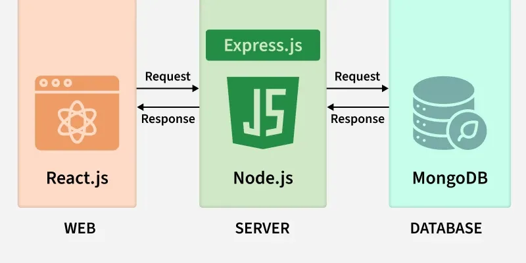
Task: Click Response label between React and Node
Action: (168, 119)
